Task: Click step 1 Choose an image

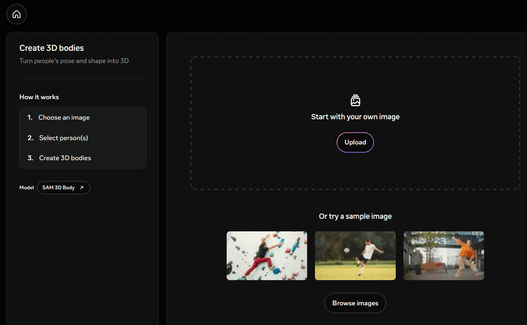Action: coord(64,118)
